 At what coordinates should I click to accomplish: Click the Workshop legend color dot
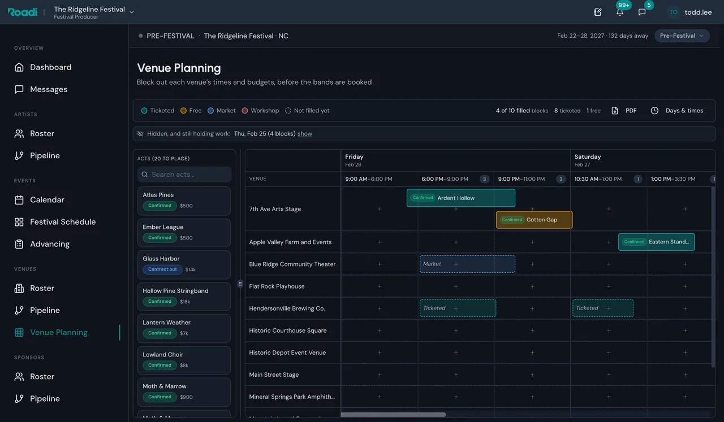pos(245,111)
